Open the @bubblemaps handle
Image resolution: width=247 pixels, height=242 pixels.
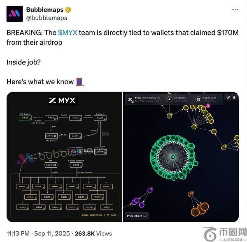(47, 18)
